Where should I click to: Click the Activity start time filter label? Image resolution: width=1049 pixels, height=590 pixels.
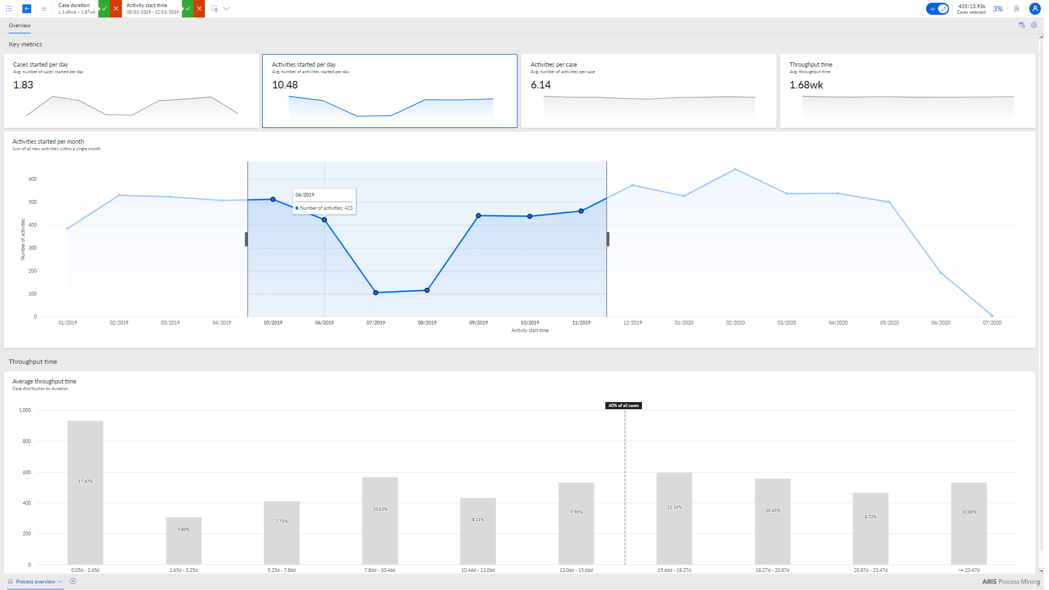[x=147, y=5]
